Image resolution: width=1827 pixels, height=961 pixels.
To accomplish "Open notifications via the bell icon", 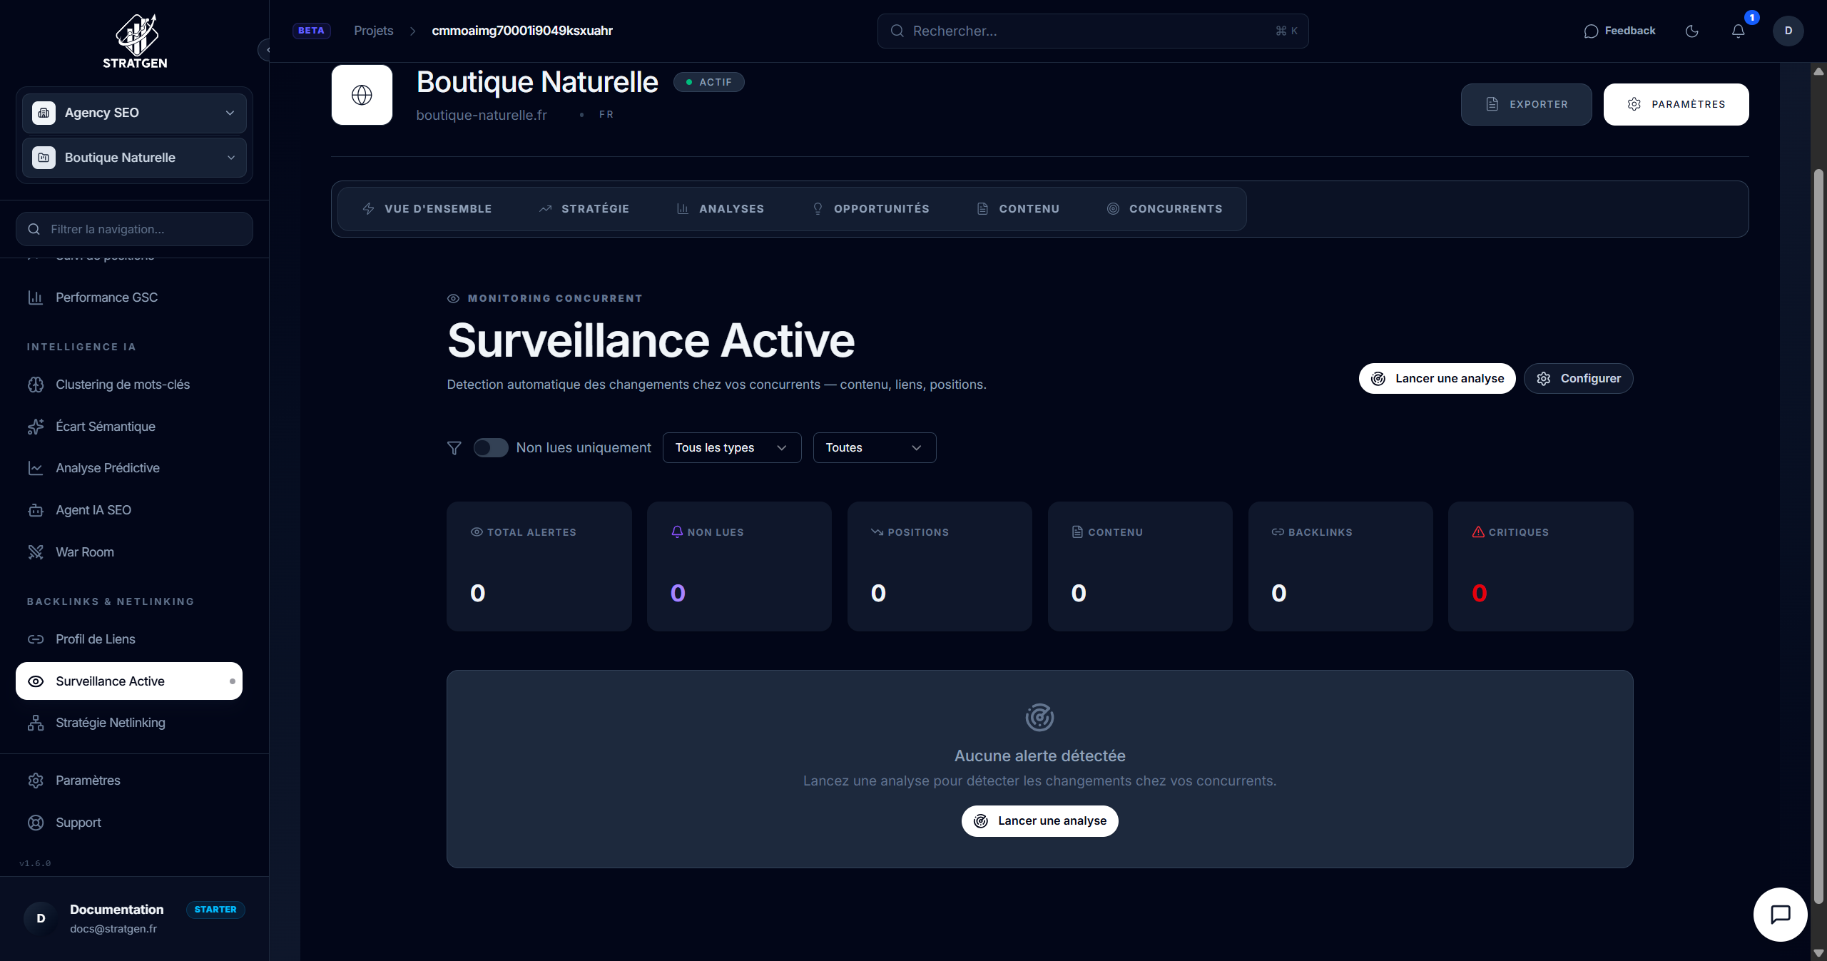I will pyautogui.click(x=1738, y=31).
